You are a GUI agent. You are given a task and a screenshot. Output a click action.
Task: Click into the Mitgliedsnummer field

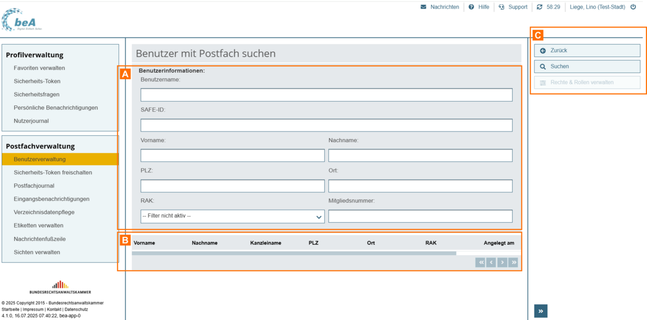tap(420, 216)
